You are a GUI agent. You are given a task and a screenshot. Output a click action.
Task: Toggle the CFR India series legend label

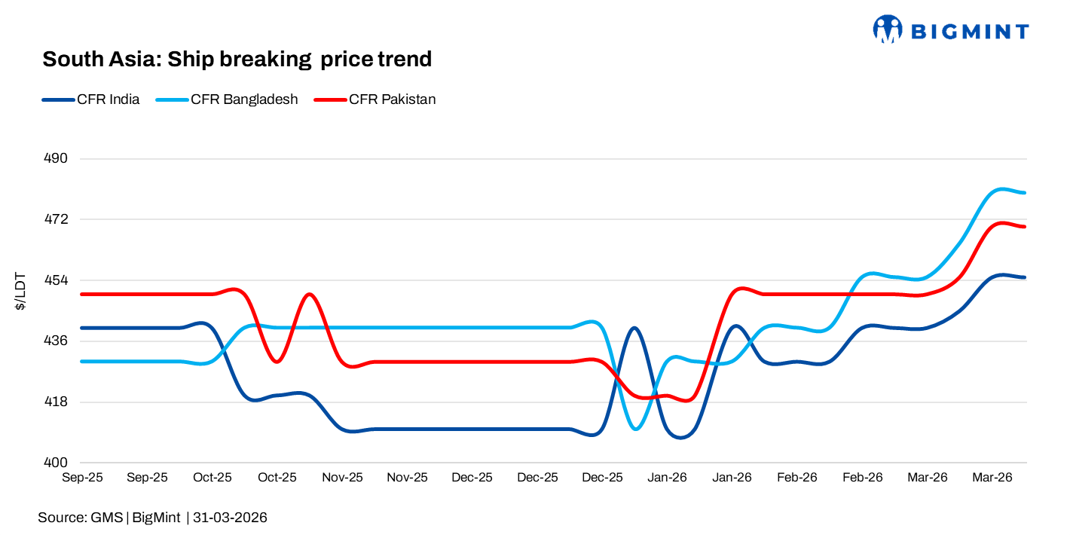tap(109, 99)
